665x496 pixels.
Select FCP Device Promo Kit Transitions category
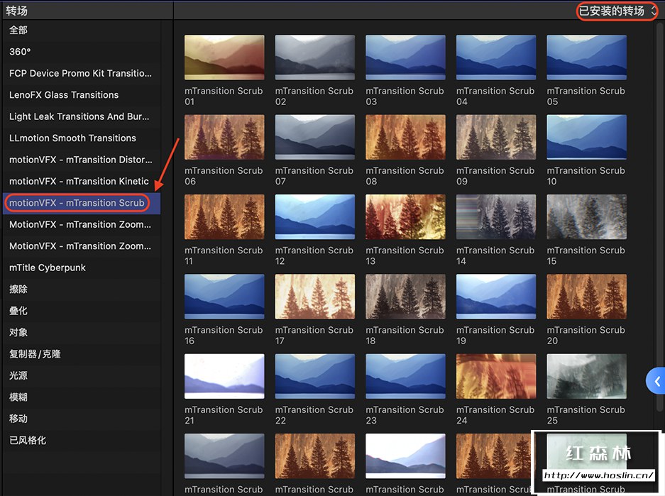click(x=82, y=73)
